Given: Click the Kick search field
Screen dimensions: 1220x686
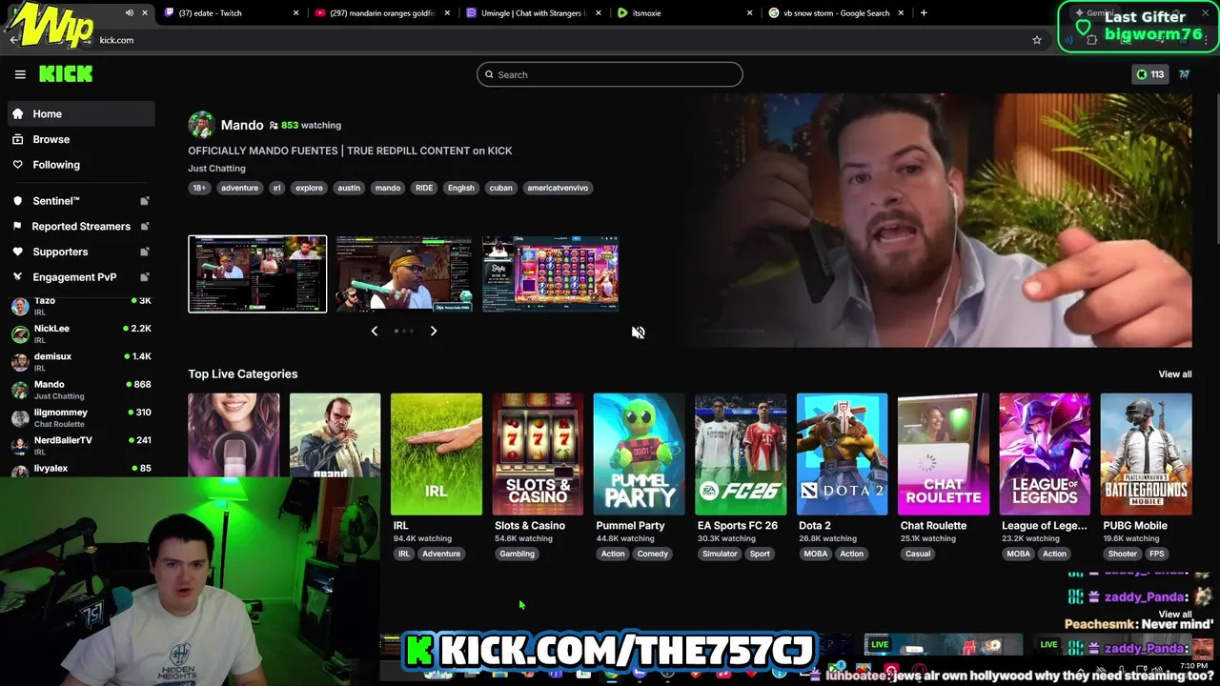Looking at the screenshot, I should [610, 74].
